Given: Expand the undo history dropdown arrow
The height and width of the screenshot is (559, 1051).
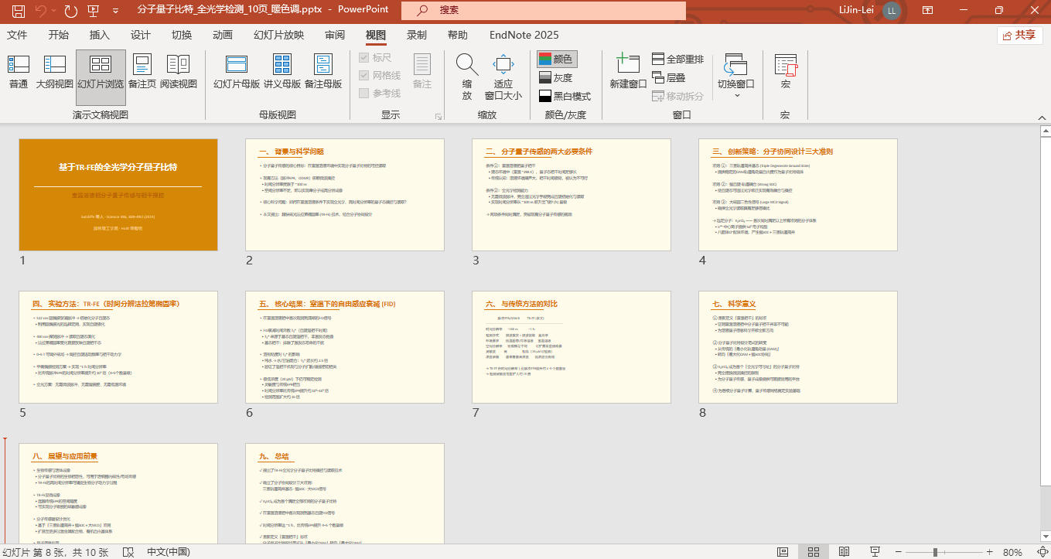Looking at the screenshot, I should (x=54, y=11).
